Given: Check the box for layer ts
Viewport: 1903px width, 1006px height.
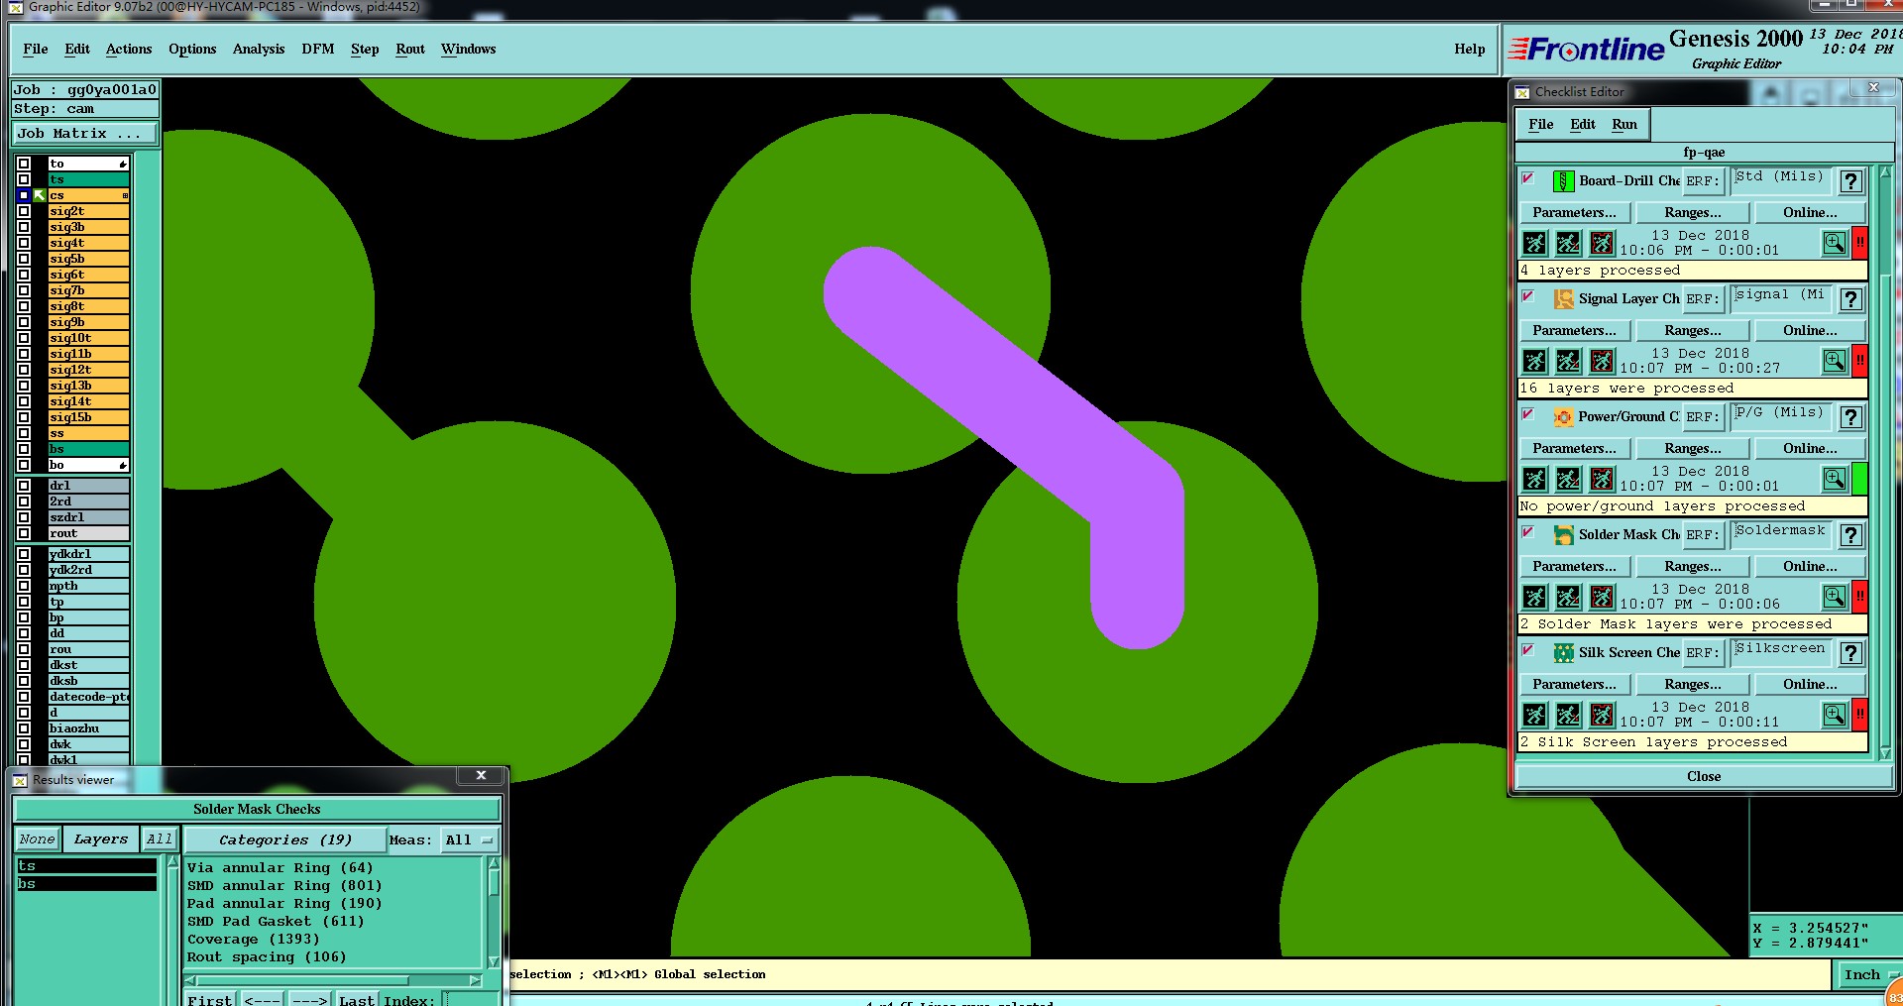Looking at the screenshot, I should (x=24, y=179).
